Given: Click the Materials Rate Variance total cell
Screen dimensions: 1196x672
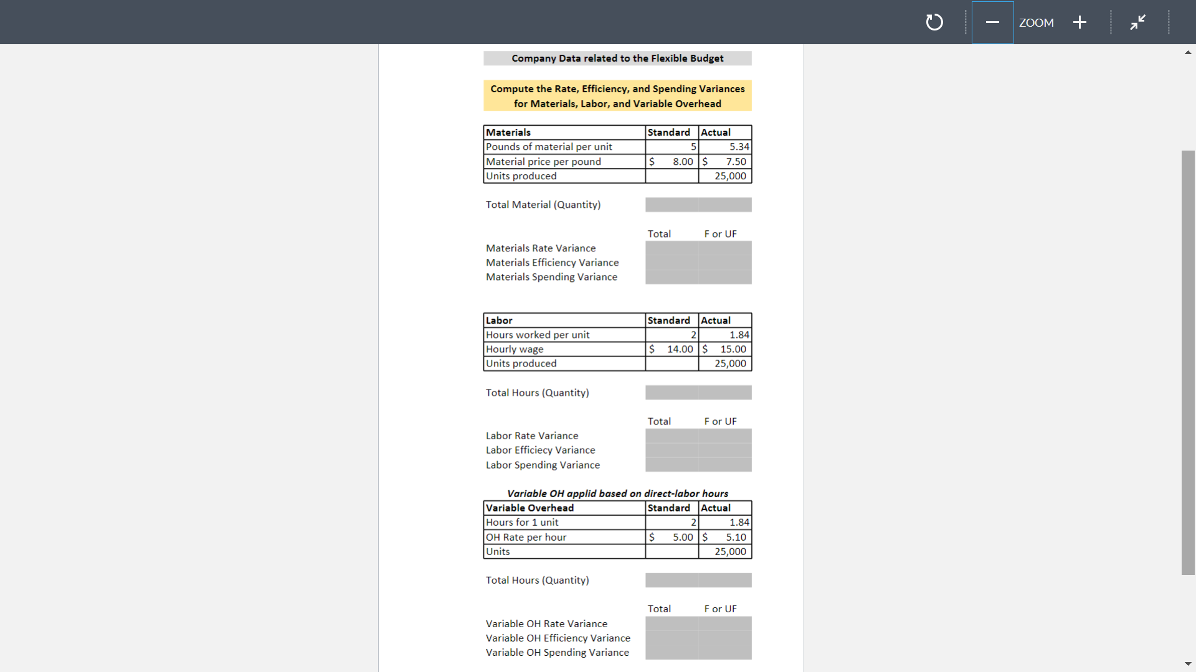Looking at the screenshot, I should pyautogui.click(x=672, y=248).
